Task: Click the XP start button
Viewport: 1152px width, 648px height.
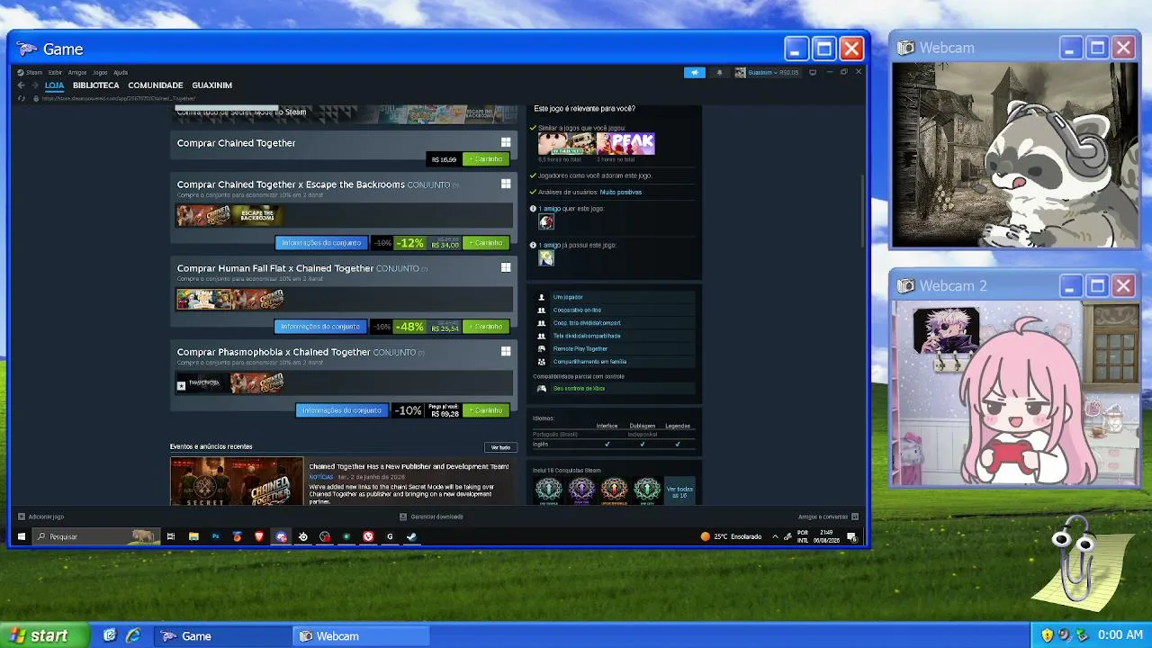Action: click(45, 635)
